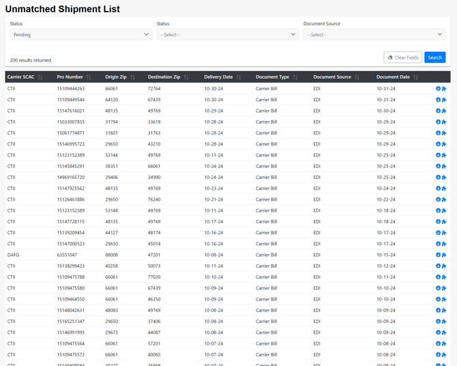
Task: Expand the Document Source dropdown
Action: tap(374, 34)
